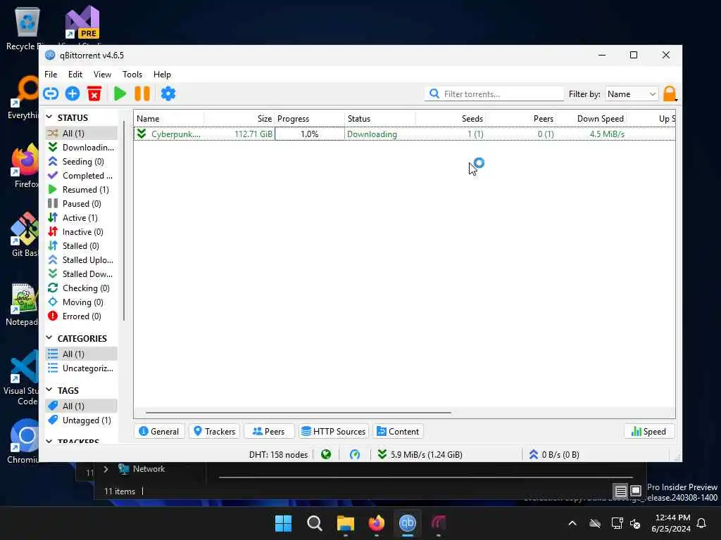The width and height of the screenshot is (721, 540).
Task: Open the View menu
Action: pyautogui.click(x=102, y=75)
